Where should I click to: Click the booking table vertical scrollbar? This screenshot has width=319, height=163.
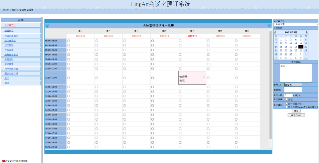pos(271,84)
